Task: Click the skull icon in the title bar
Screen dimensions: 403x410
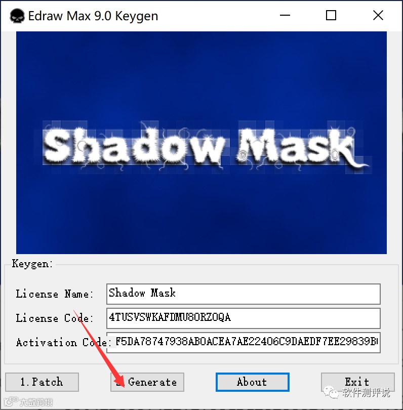Action: pyautogui.click(x=17, y=16)
